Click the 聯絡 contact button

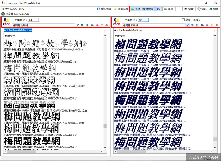(x=169, y=9)
